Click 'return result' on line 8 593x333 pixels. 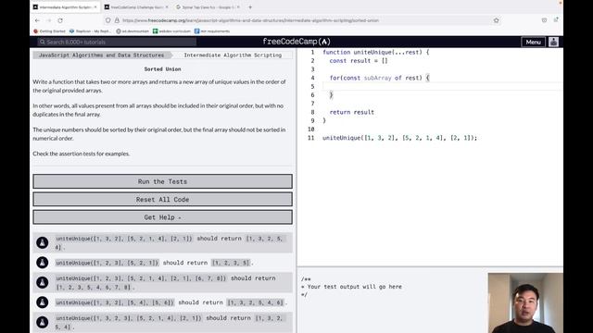point(352,112)
